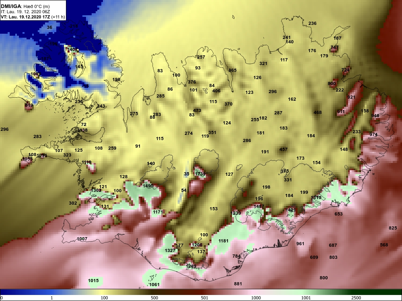Viewport: 402px width, 301px height.
Task: Click the color scale label 500
Action: coord(154,298)
